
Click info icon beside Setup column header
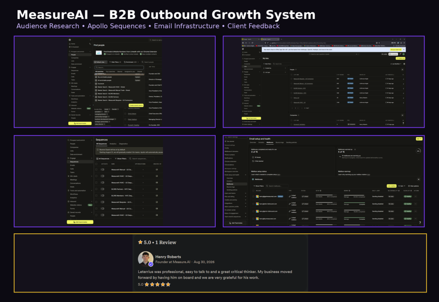click(321, 191)
